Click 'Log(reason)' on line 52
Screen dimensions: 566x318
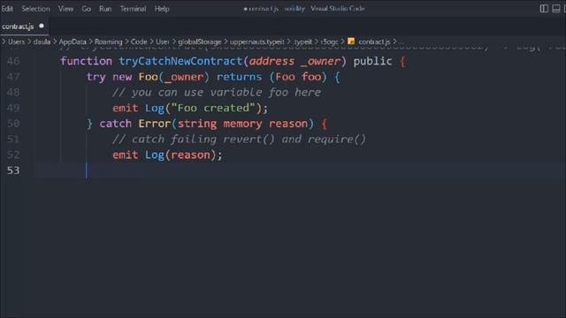180,155
